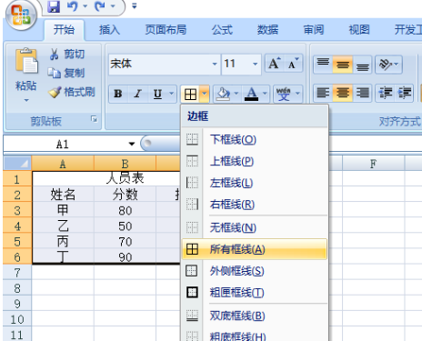Open the font size 11 dropdown
The height and width of the screenshot is (341, 422).
coord(255,64)
